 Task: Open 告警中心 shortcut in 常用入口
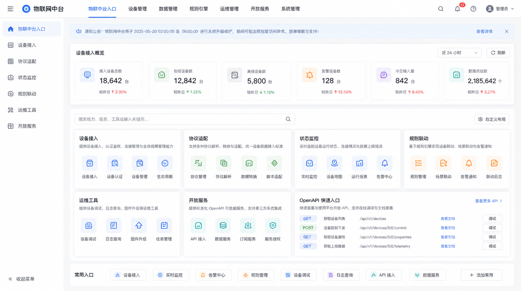click(x=213, y=275)
